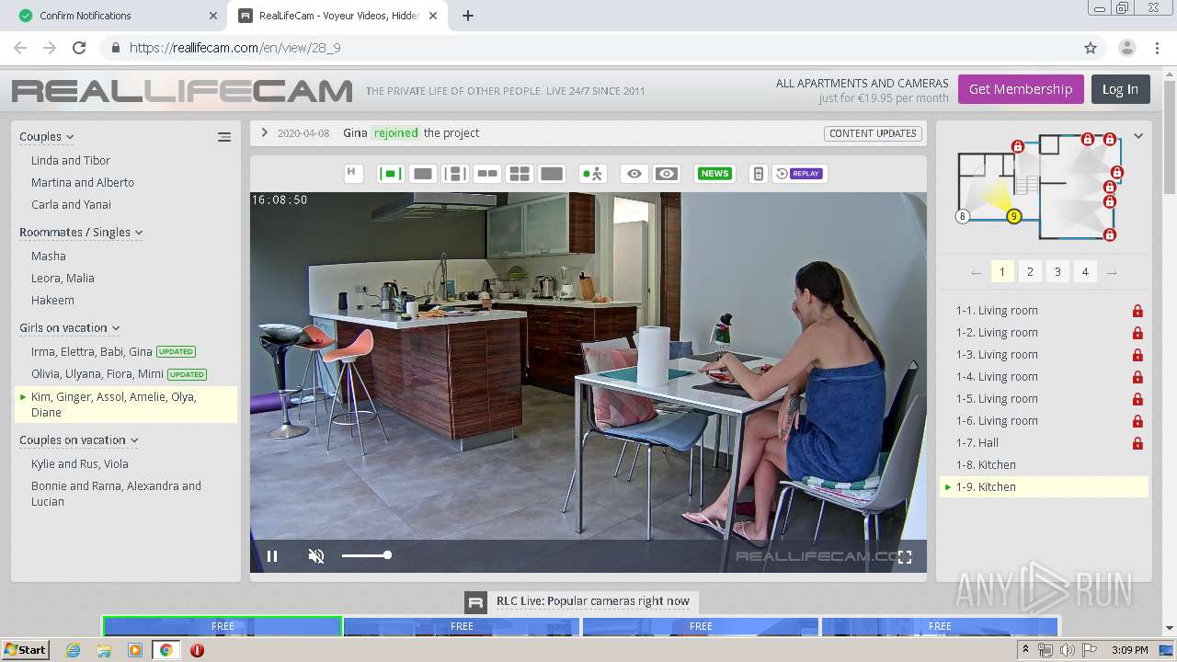Click camera 9 yellow marker on floor plan
The image size is (1177, 662).
[1013, 217]
